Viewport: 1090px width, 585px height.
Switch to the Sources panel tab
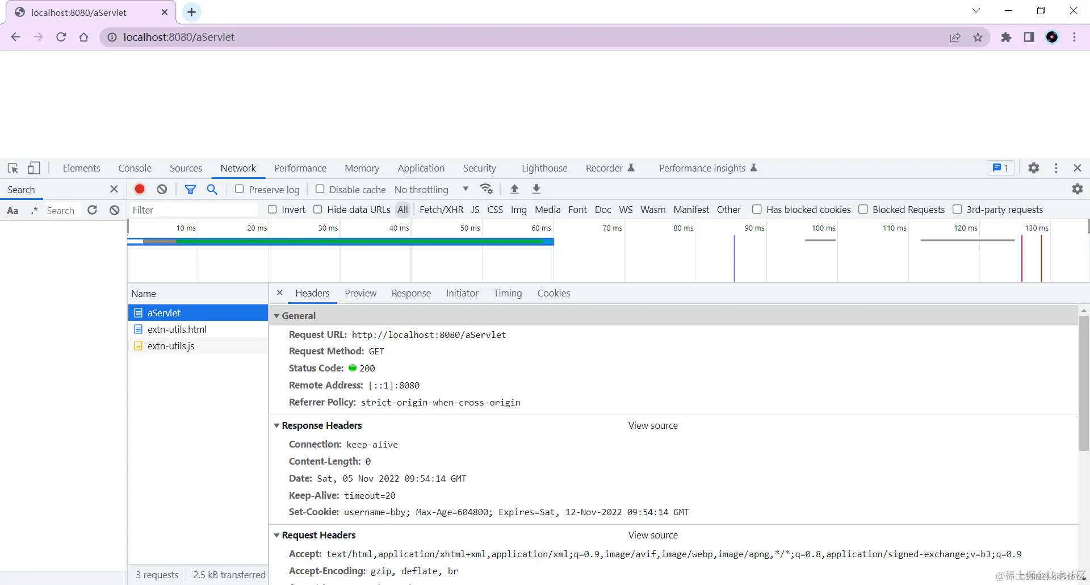point(186,168)
